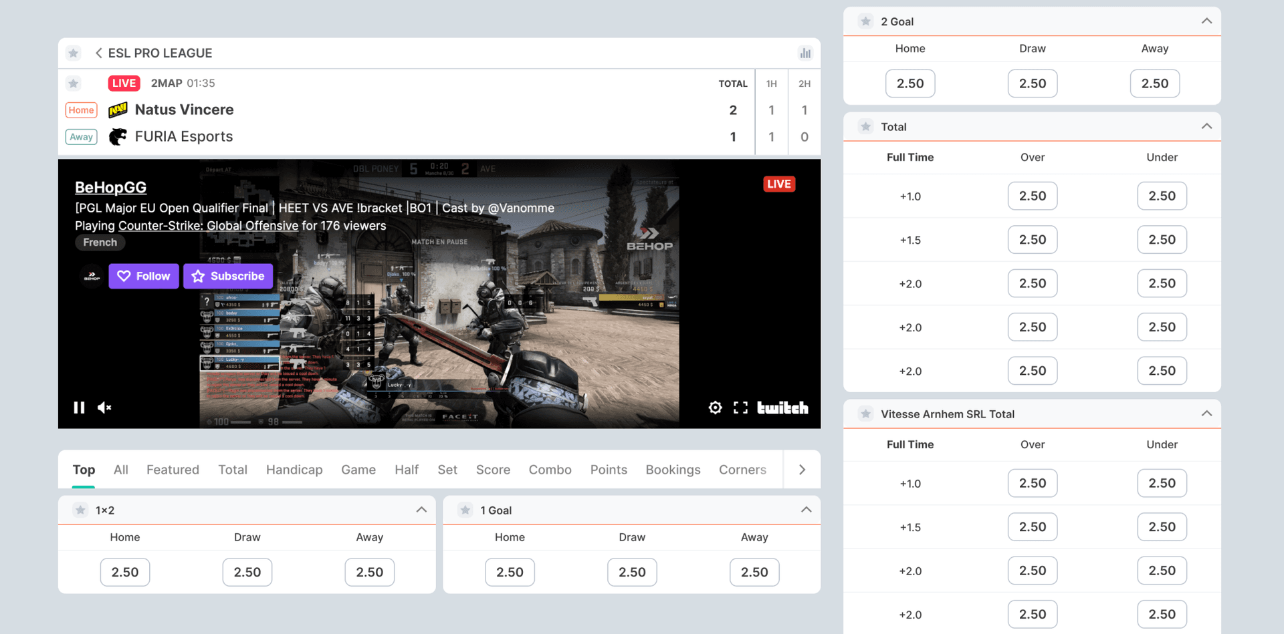Pause the Twitch stream
This screenshot has height=634, width=1284.
point(79,408)
